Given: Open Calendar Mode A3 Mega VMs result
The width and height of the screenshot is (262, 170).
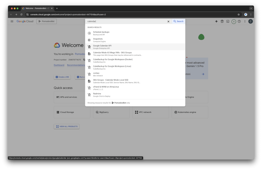Looking at the screenshot, I should (x=135, y=54).
